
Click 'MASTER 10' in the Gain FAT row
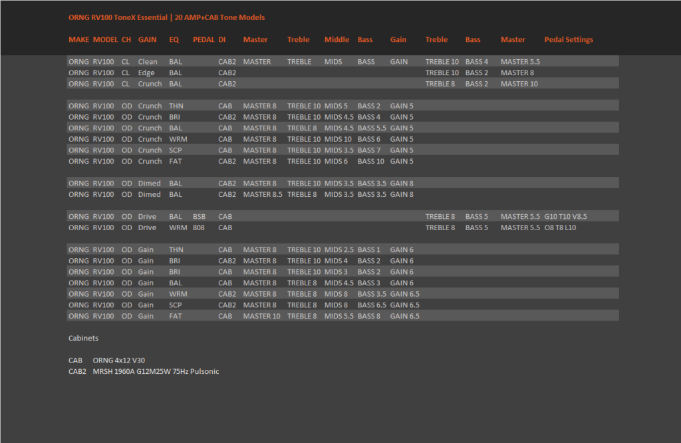(x=261, y=317)
